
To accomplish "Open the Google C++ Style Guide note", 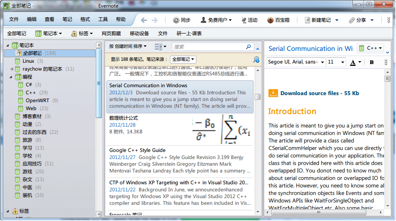I will tap(137, 150).
